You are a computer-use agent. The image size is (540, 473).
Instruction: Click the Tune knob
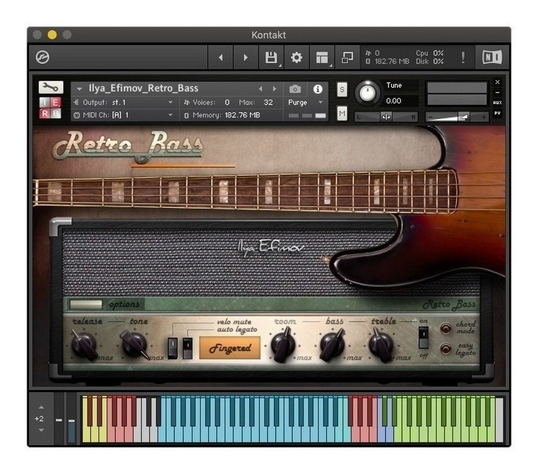point(367,93)
